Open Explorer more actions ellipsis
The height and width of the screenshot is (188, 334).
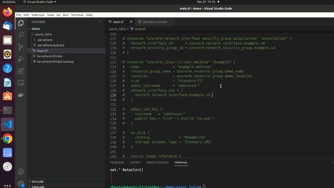[100, 22]
